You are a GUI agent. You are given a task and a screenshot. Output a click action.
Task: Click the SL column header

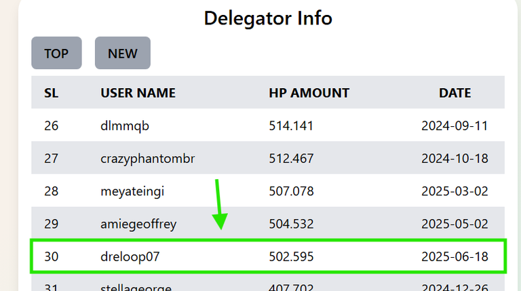52,93
